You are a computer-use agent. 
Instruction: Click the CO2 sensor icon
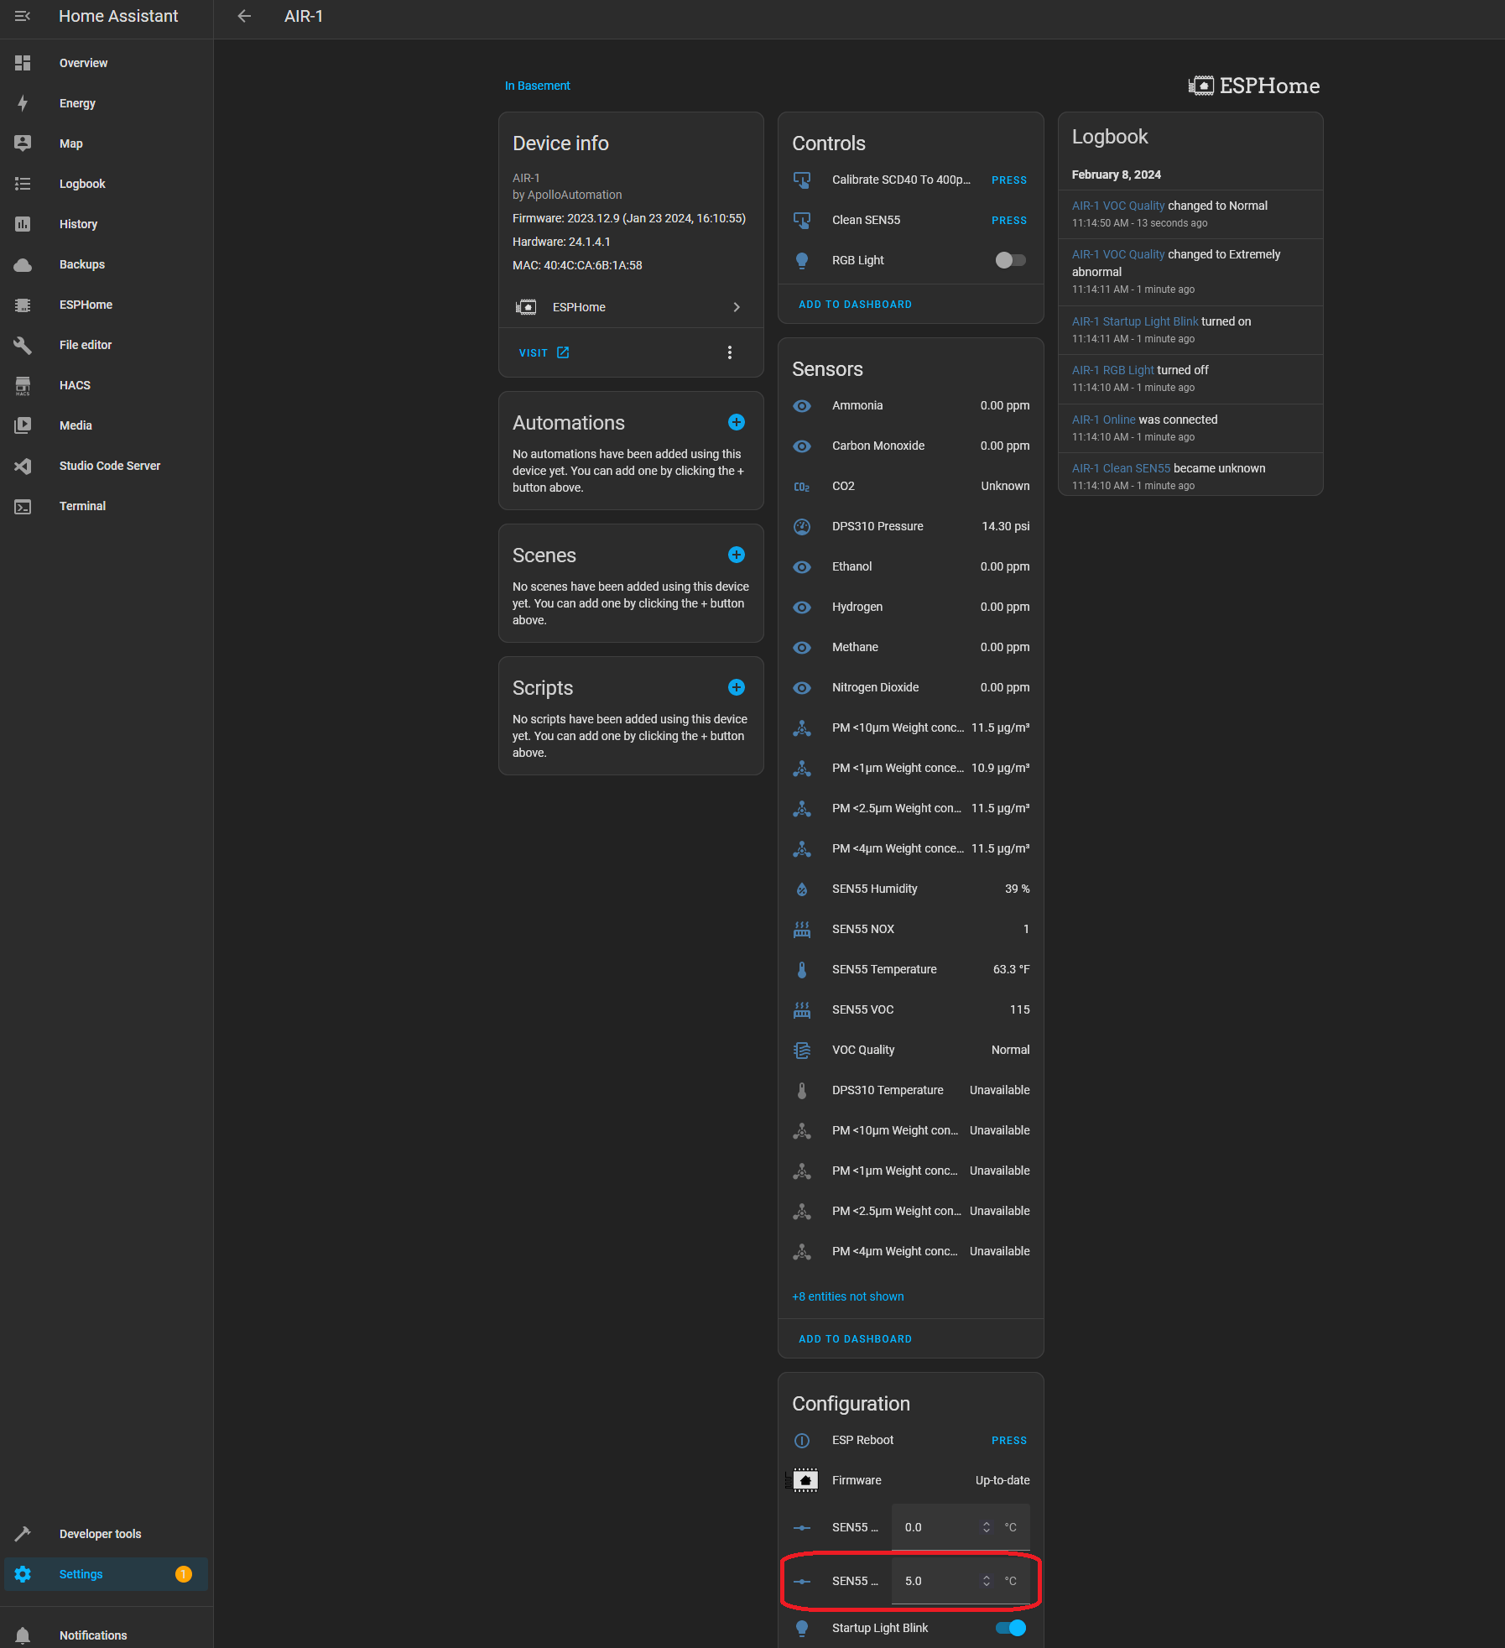(802, 487)
